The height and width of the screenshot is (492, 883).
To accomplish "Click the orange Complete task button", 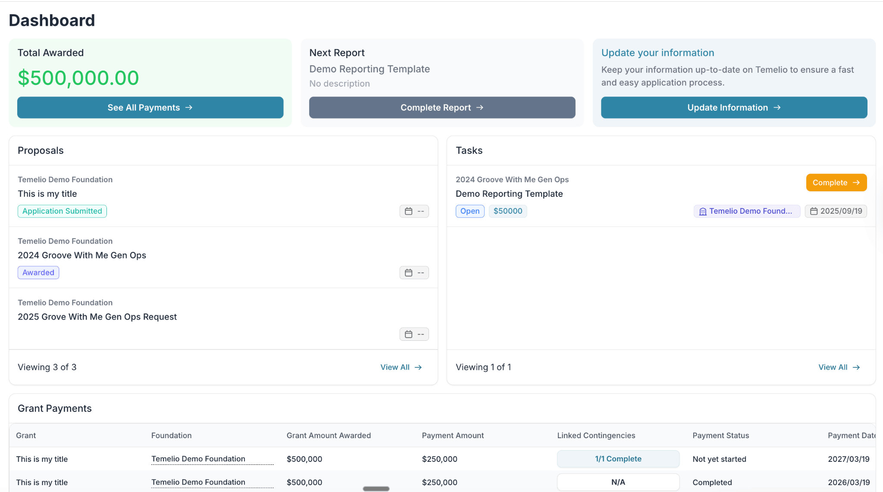I will 836,183.
